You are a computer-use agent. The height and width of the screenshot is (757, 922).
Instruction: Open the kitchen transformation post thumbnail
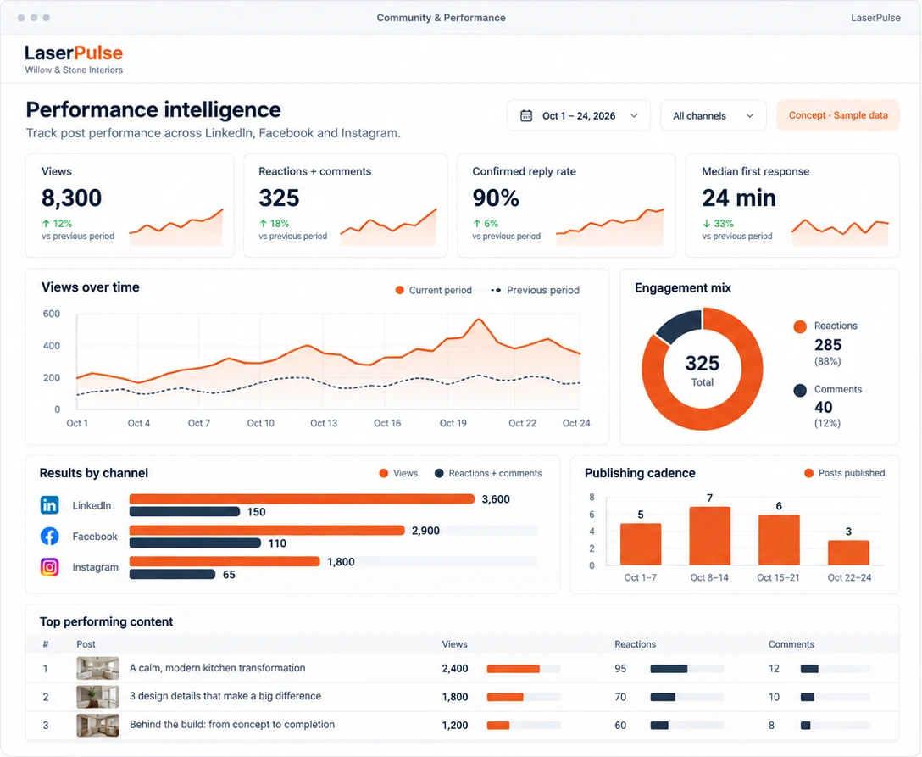pos(97,668)
